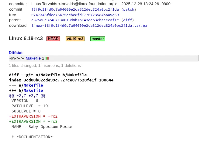Click the @@ -2,7 +2,7 @@ hunk header
214x141 pixels.
pyautogui.click(x=27, y=95)
